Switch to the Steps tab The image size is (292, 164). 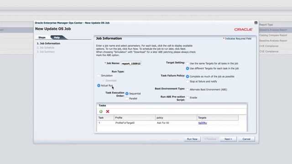point(42,37)
